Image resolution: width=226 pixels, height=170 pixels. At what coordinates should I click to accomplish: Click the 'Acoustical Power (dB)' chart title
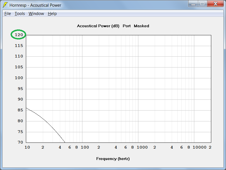(98, 26)
